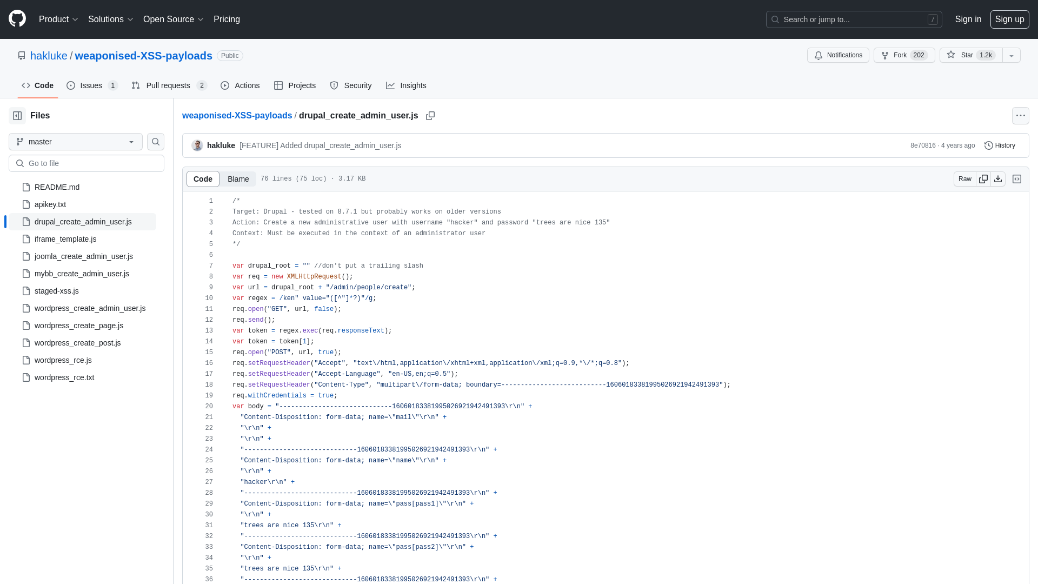Open apikey.txt in file tree
The image size is (1038, 584).
pos(82,204)
